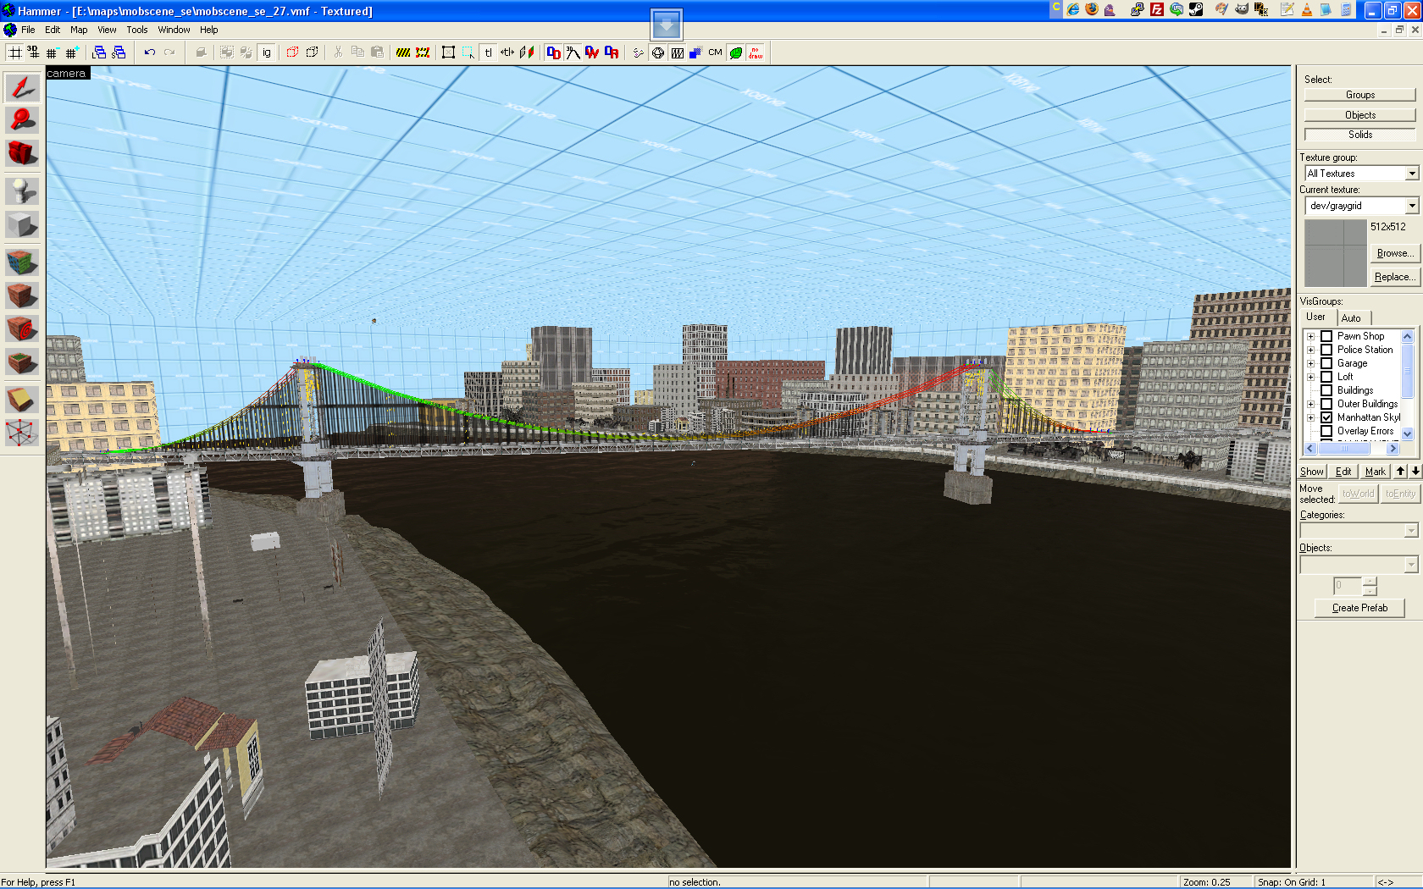Expand the Garage tree node
Image resolution: width=1423 pixels, height=889 pixels.
point(1310,363)
